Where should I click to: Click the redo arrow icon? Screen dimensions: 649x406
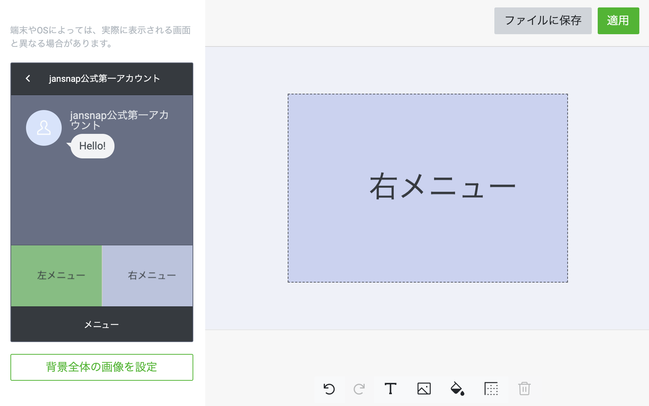(359, 389)
